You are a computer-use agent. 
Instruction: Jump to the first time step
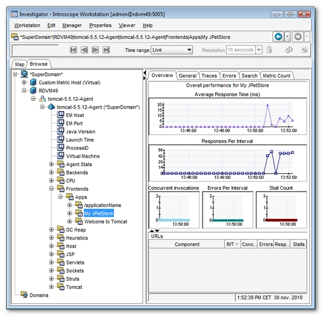tap(73, 50)
